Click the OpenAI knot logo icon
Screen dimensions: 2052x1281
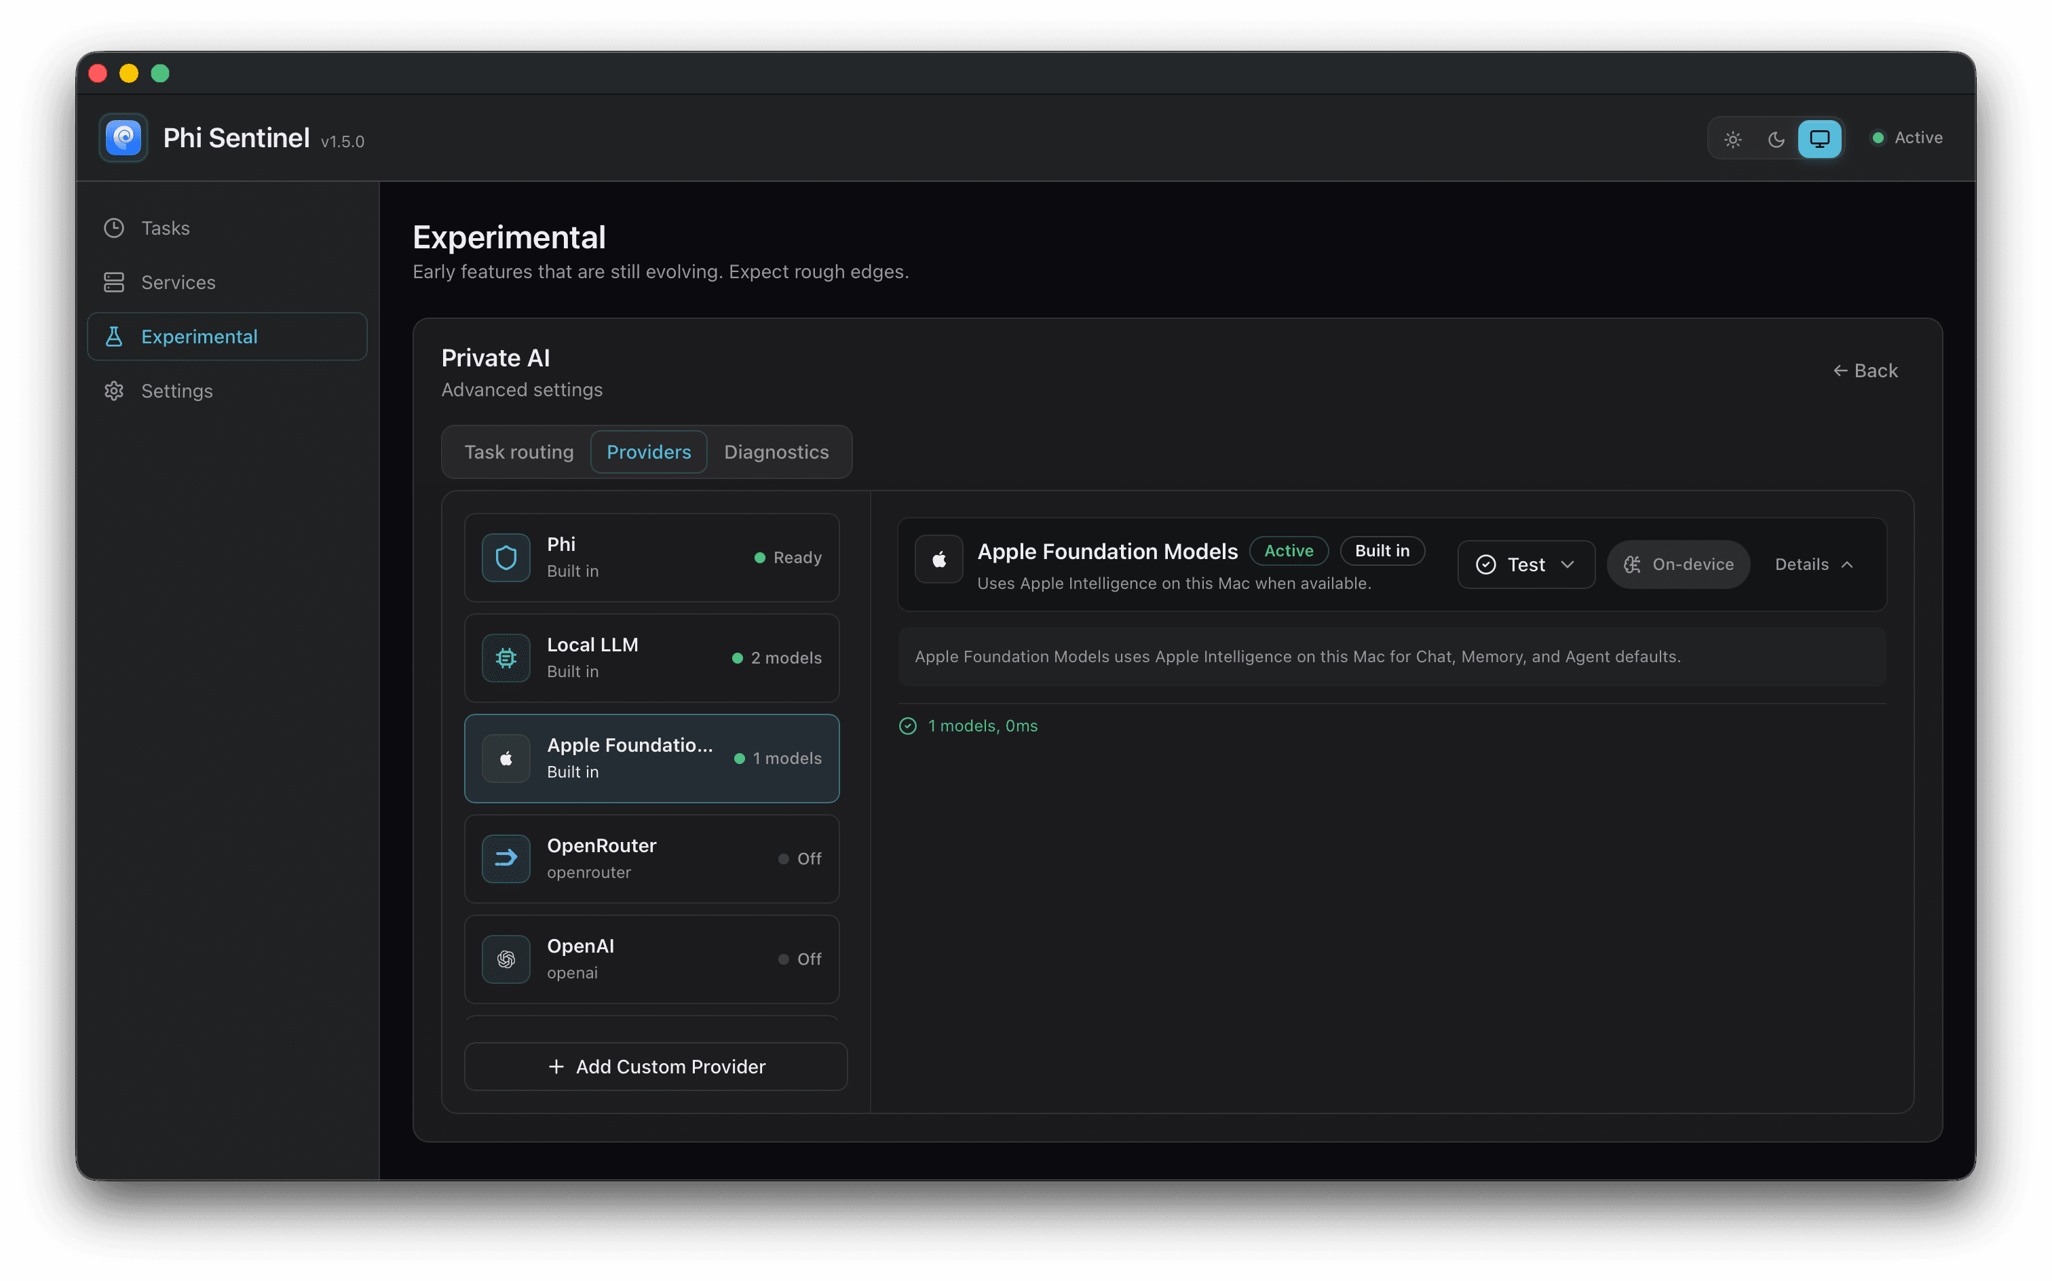pos(506,959)
